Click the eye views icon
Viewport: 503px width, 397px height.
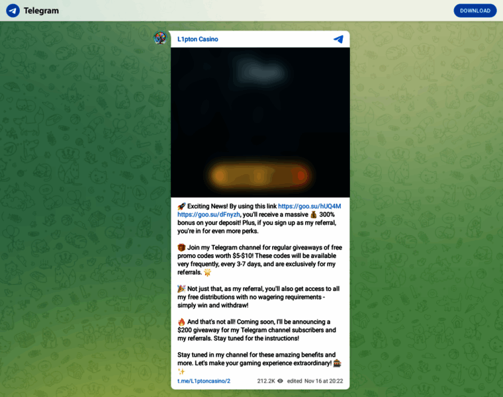(x=280, y=381)
